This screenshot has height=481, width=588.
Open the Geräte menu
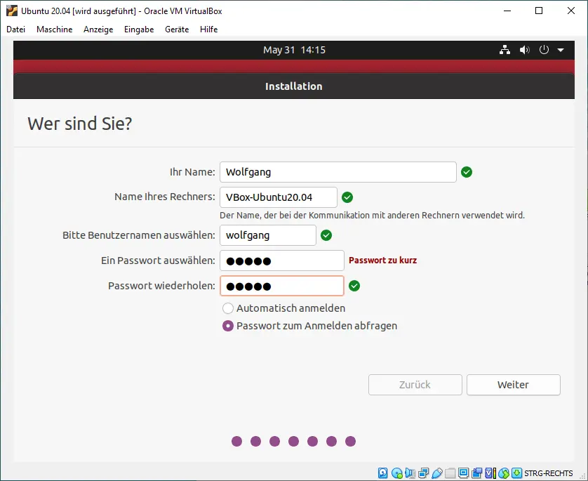177,29
